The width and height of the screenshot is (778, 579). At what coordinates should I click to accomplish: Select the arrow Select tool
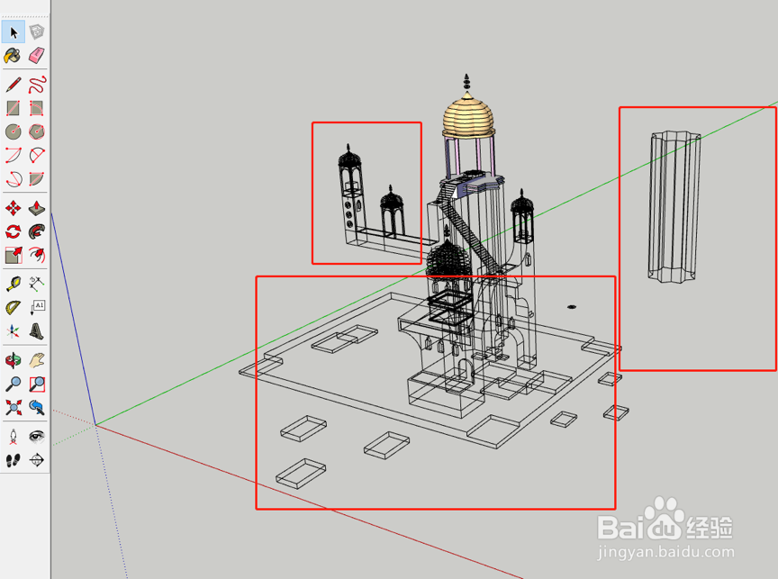14,32
